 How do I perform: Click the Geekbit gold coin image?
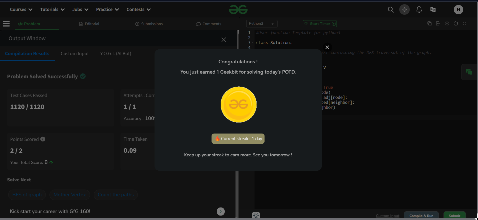[238, 105]
